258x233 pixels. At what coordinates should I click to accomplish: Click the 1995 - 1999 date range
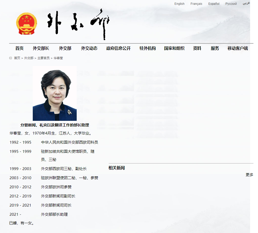(x=20, y=152)
